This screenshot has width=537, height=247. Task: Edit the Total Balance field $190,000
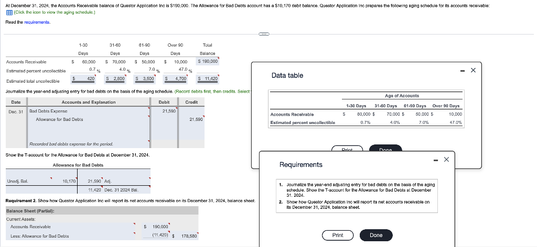(x=208, y=62)
